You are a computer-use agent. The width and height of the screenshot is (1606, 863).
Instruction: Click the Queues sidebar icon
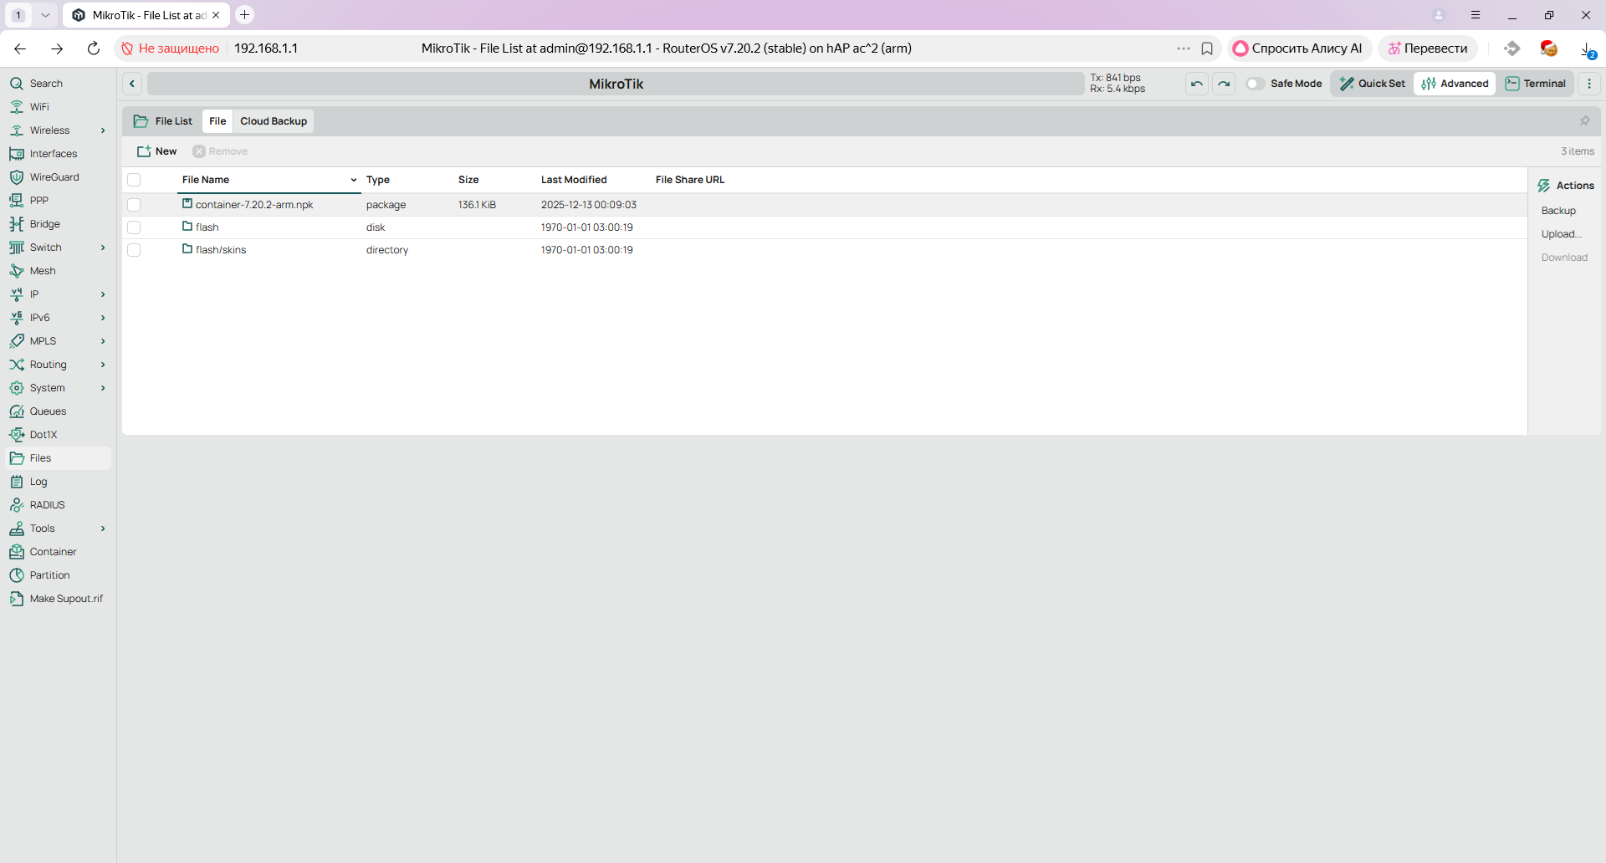(16, 411)
